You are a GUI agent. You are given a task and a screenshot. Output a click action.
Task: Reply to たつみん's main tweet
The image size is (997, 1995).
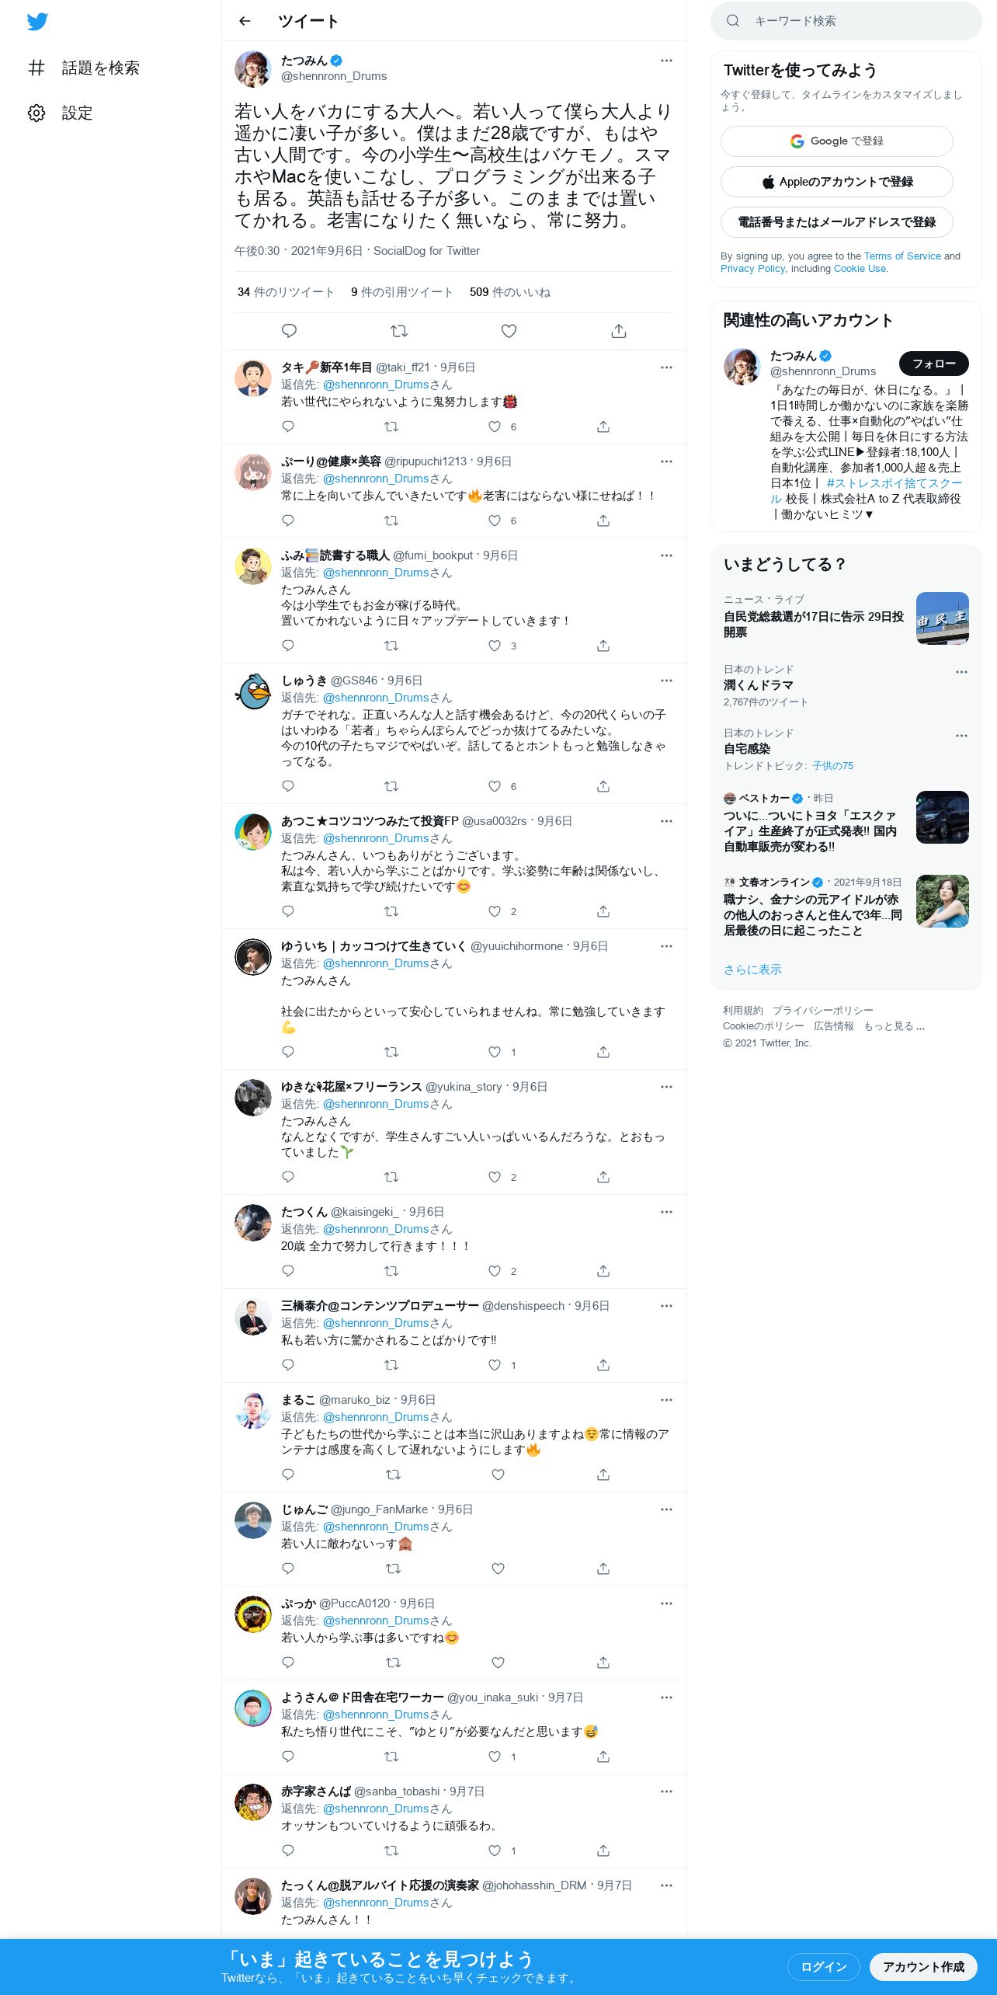(289, 331)
